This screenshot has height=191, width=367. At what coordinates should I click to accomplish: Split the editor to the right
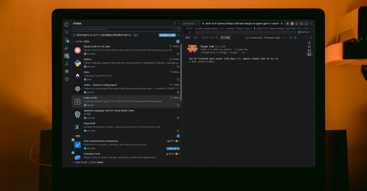306,24
